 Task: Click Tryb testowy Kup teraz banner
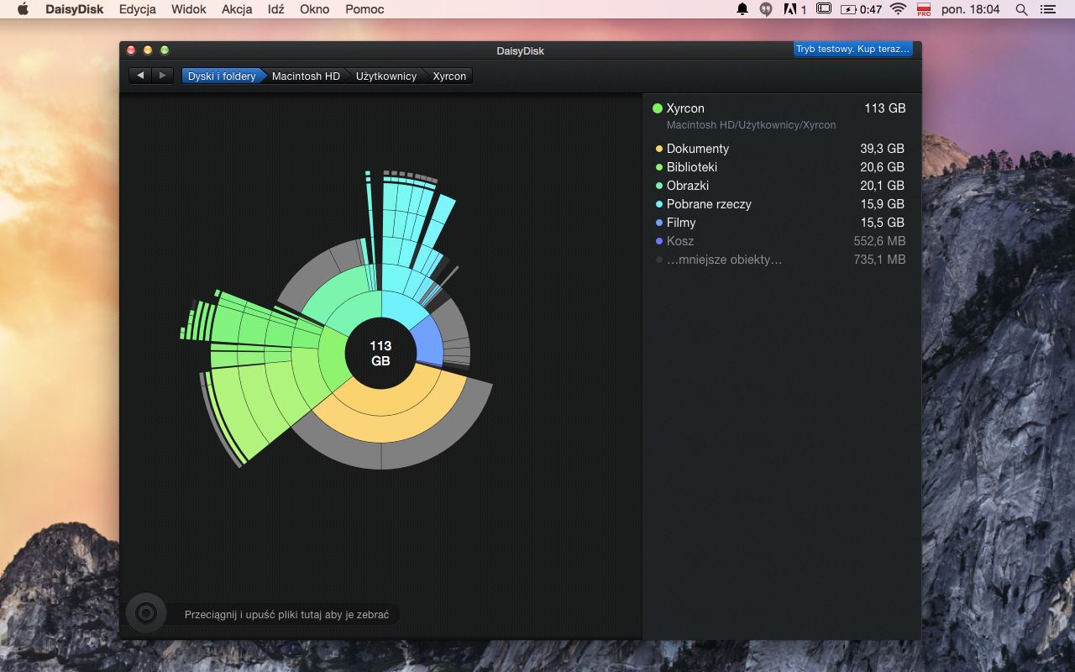(x=852, y=49)
